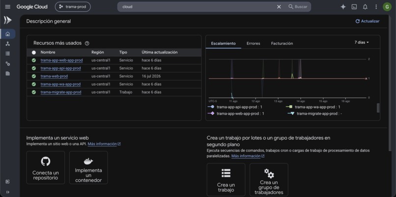
Task: Open the trama-prod project selector
Action: (x=73, y=7)
